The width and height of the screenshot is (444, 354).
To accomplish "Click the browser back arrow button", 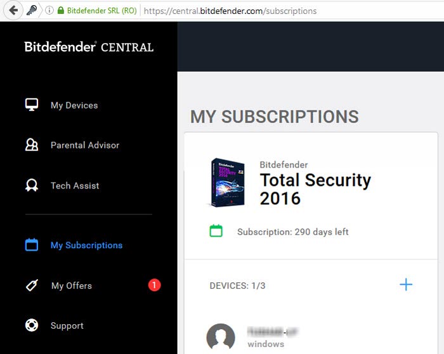I will (x=13, y=11).
